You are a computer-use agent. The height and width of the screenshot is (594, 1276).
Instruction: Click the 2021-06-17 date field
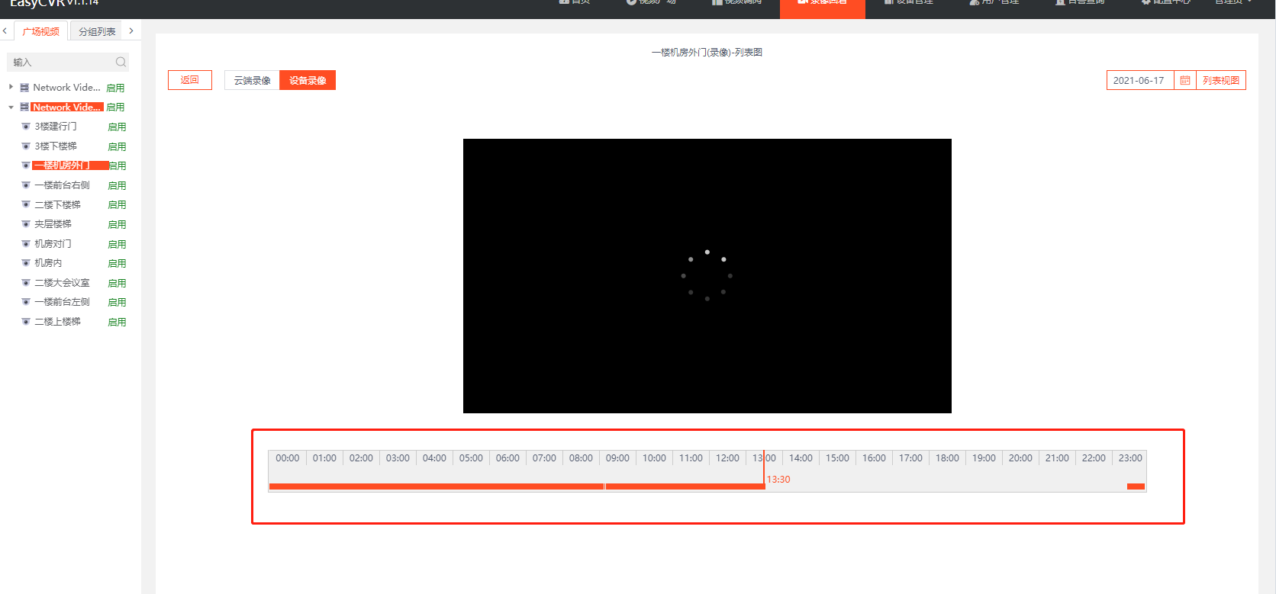1139,80
